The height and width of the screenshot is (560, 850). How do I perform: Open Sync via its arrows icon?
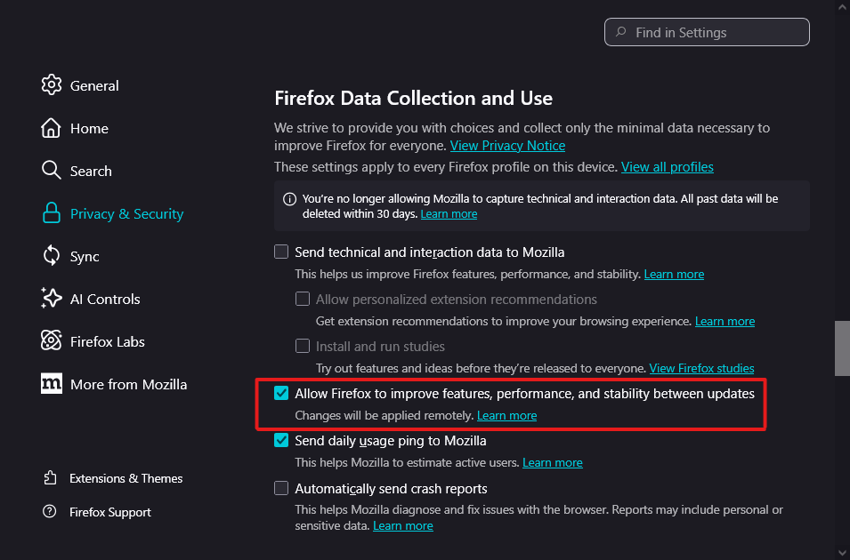point(52,256)
